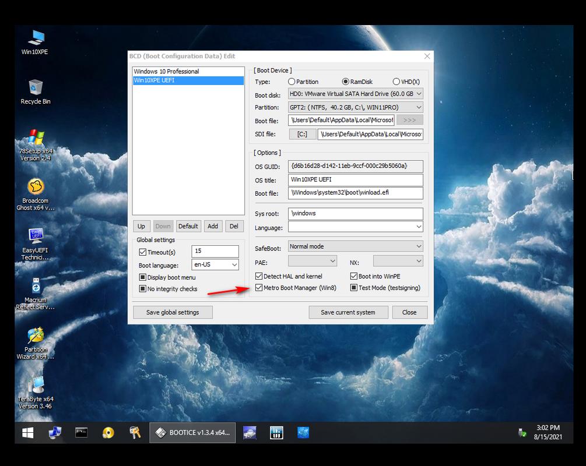The image size is (586, 466).
Task: Open the command prompt taskbar icon
Action: [81, 433]
